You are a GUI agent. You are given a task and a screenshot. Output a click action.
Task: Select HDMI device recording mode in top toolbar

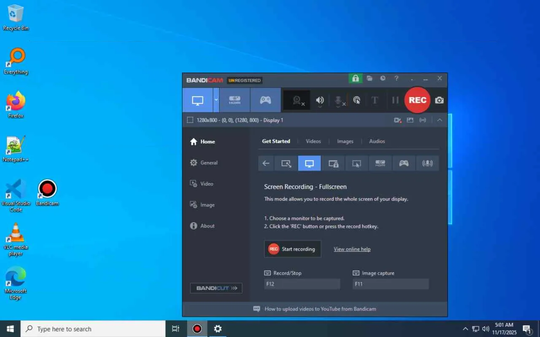pyautogui.click(x=235, y=100)
